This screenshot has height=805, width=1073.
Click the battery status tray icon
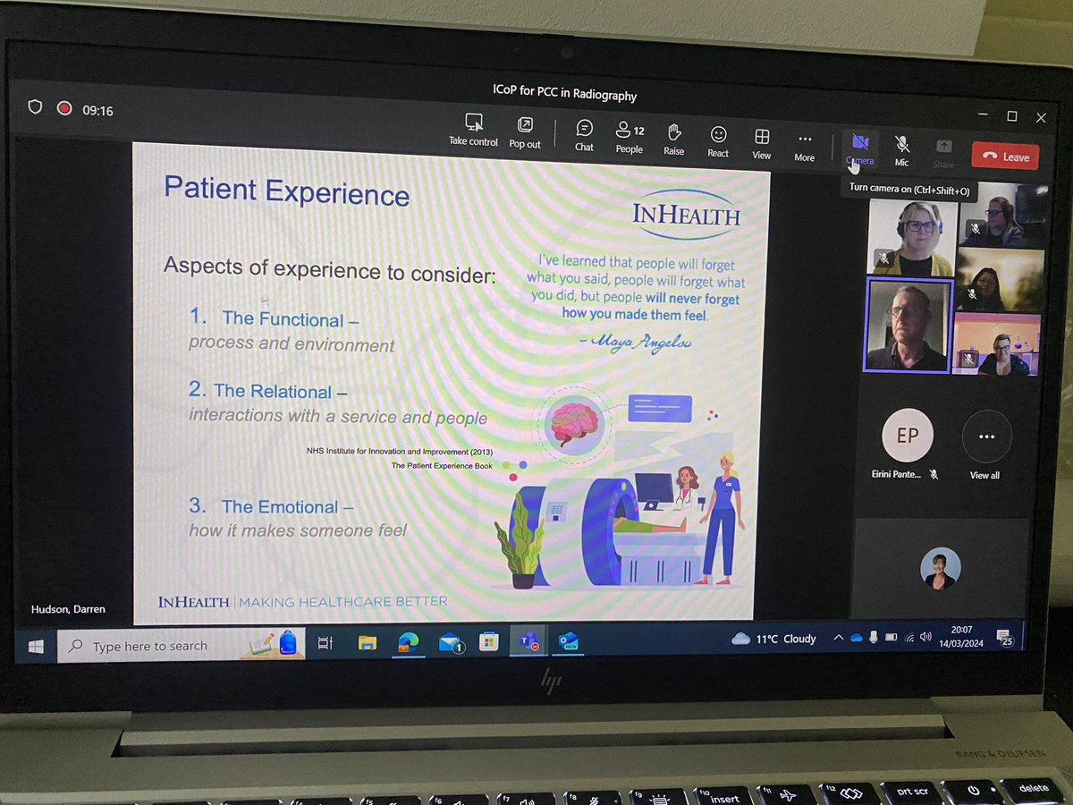click(891, 638)
